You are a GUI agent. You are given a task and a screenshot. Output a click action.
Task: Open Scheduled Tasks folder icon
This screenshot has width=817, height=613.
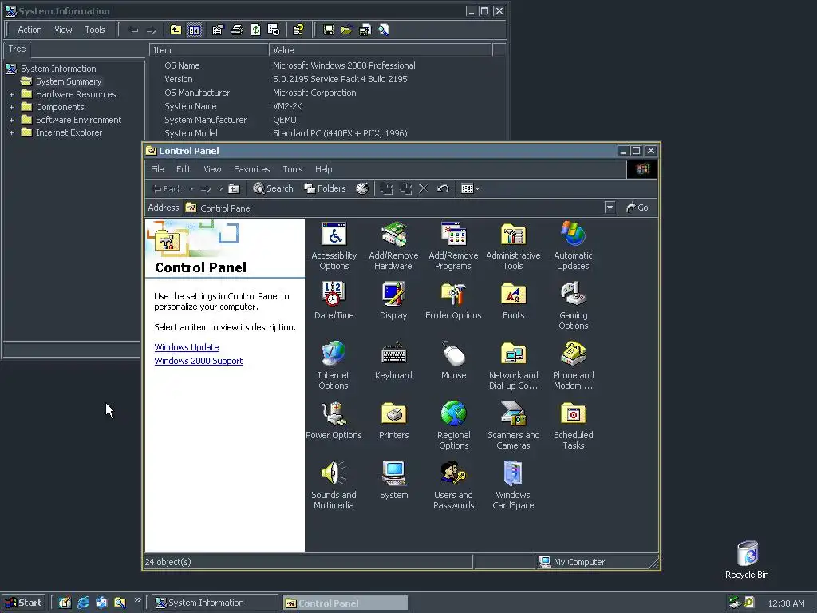coord(573,425)
